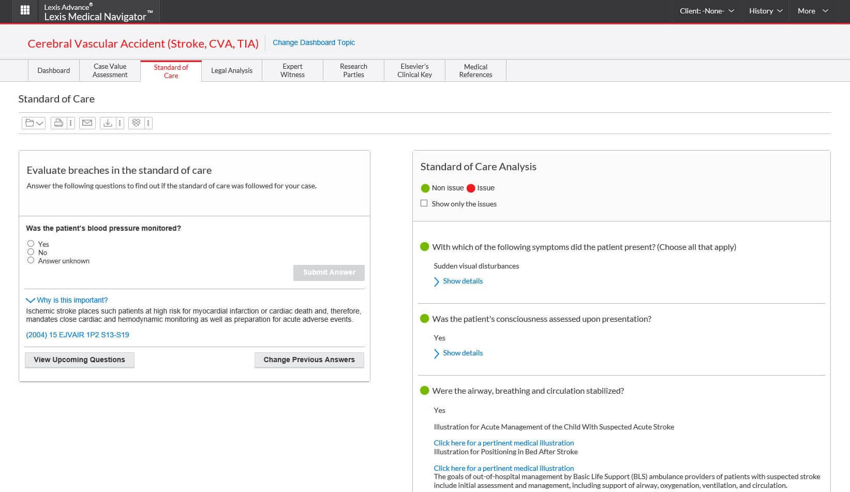850x492 pixels.
Task: Collapse Why is this important section
Action: coord(67,300)
